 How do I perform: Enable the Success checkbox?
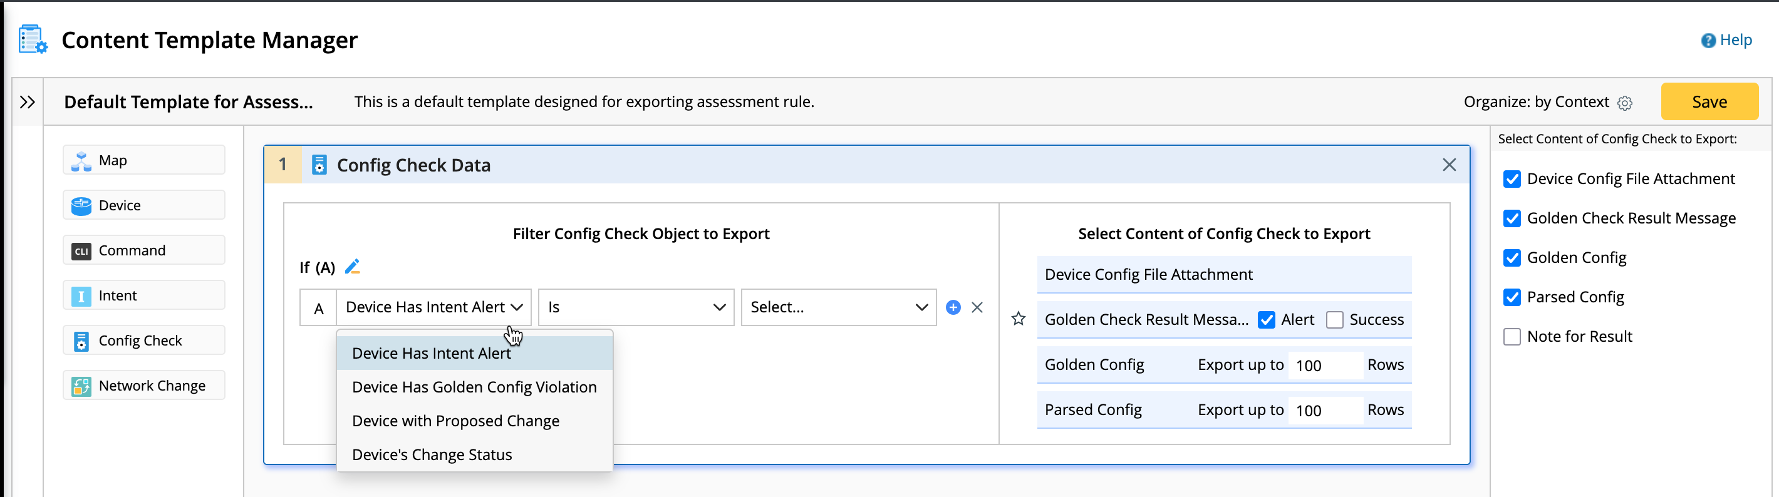tap(1334, 320)
